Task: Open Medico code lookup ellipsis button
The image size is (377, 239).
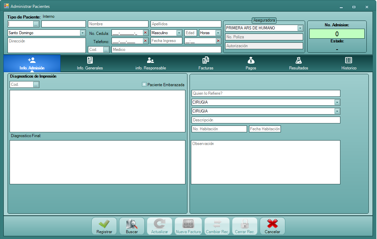Action: coord(106,50)
